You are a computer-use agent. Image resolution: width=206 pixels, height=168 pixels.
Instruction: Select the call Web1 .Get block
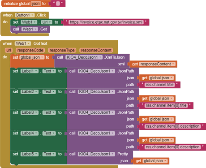pyautogui.click(x=30, y=29)
